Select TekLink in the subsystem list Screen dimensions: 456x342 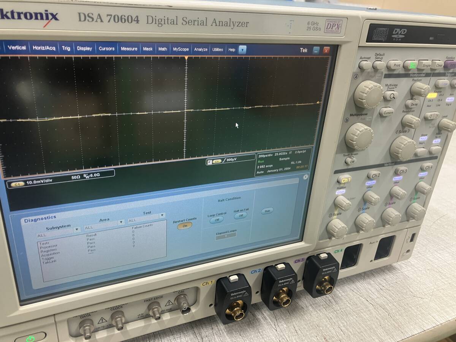49,262
